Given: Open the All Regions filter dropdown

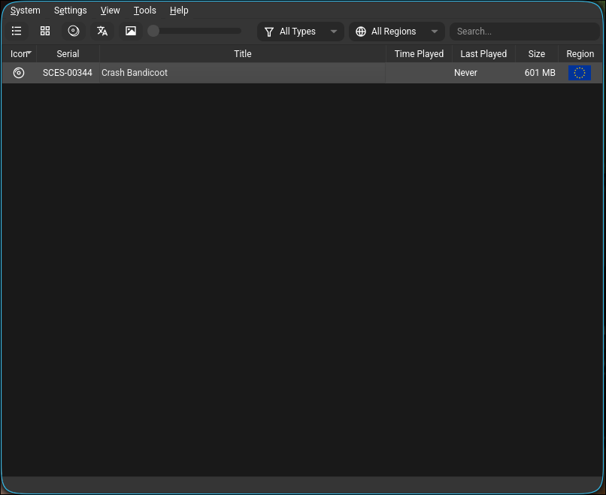Looking at the screenshot, I should [x=396, y=32].
